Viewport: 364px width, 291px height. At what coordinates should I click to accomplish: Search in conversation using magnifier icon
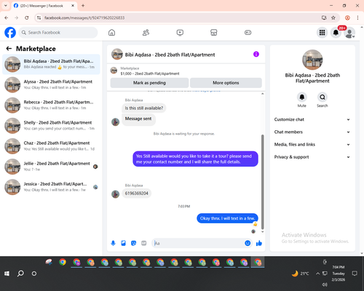[x=323, y=97]
